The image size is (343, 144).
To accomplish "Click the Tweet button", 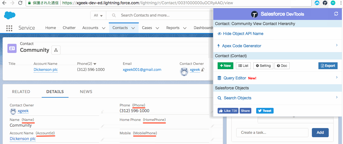I will coord(265,111).
